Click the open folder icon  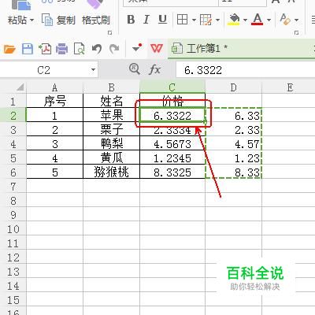pyautogui.click(x=9, y=49)
